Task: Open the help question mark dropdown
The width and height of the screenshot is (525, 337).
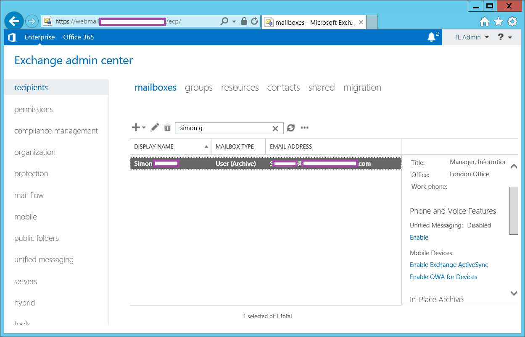Action: pos(504,37)
